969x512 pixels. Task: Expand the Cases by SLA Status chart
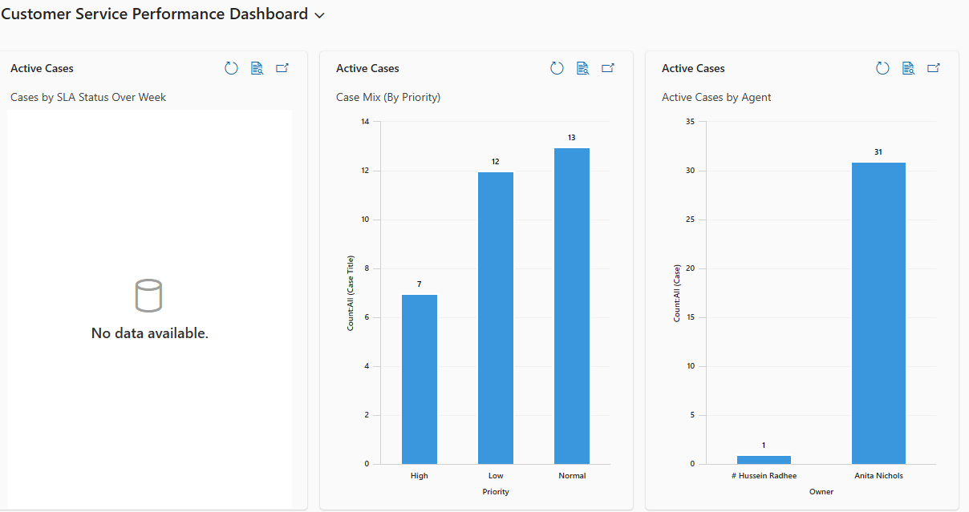coord(282,69)
